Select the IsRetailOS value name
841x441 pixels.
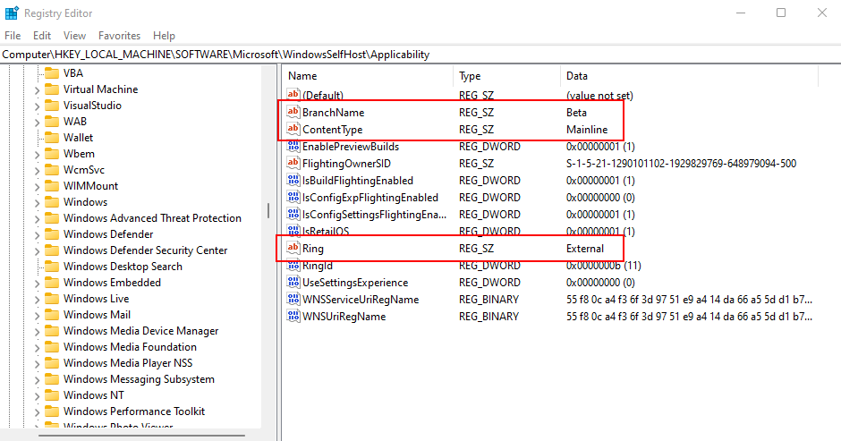click(326, 231)
